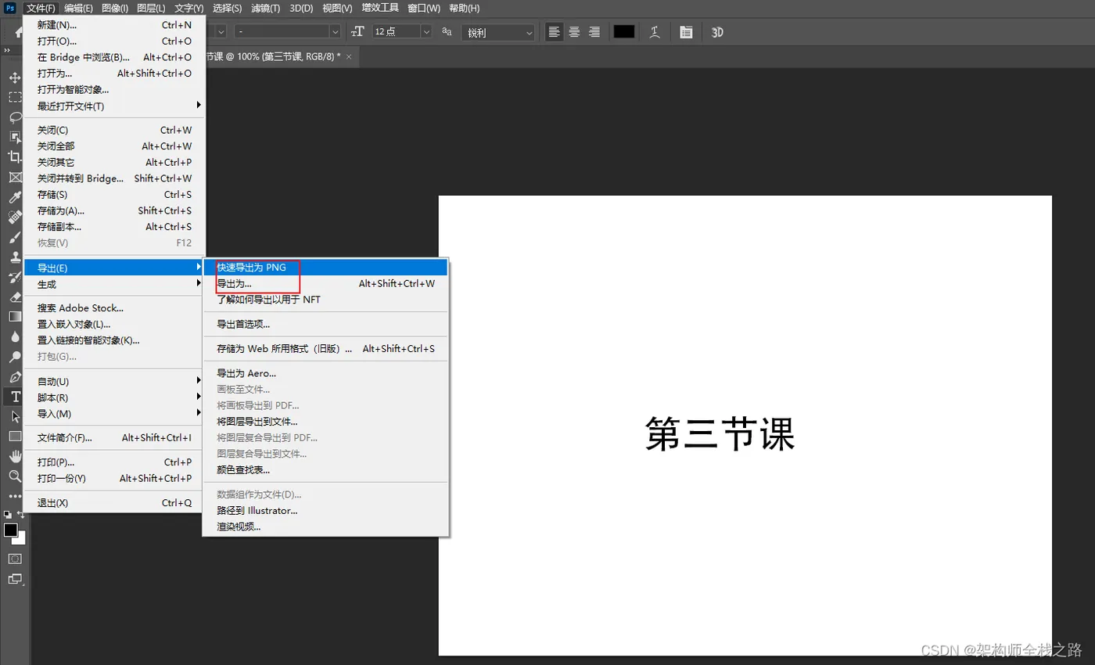Select the Path Selection arrow tool
Viewport: 1095px width, 665px height.
click(x=15, y=416)
